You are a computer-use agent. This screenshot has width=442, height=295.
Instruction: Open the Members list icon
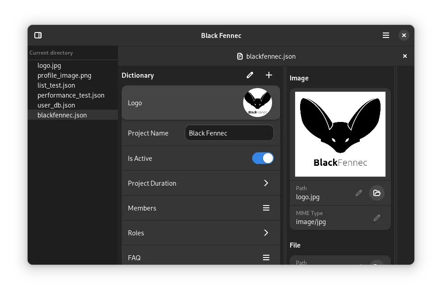pyautogui.click(x=266, y=208)
